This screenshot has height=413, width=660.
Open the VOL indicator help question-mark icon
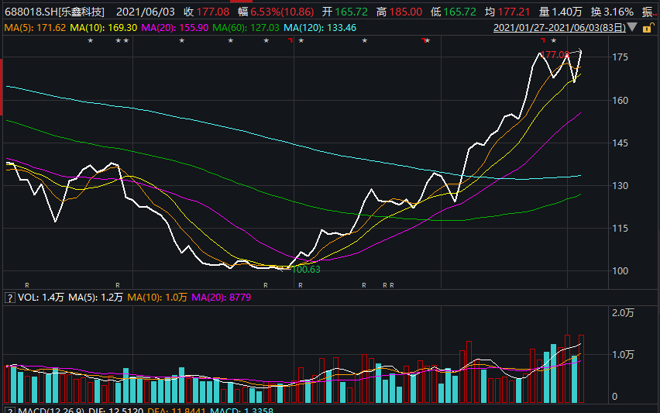(x=9, y=298)
